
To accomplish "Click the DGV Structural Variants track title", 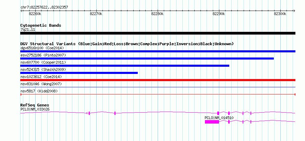I will [x=127, y=44].
